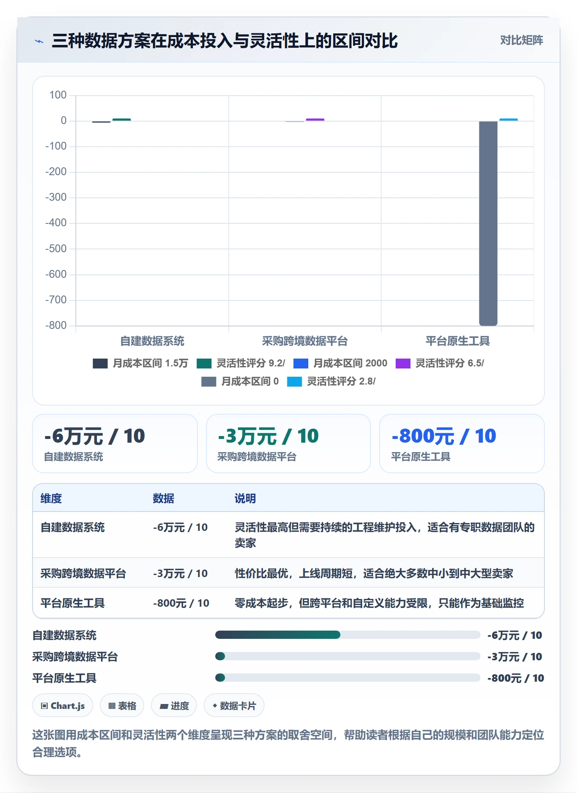Click the description starting 灵活性最高但需要持续
Viewport: 577px width, 793px height.
(x=385, y=535)
